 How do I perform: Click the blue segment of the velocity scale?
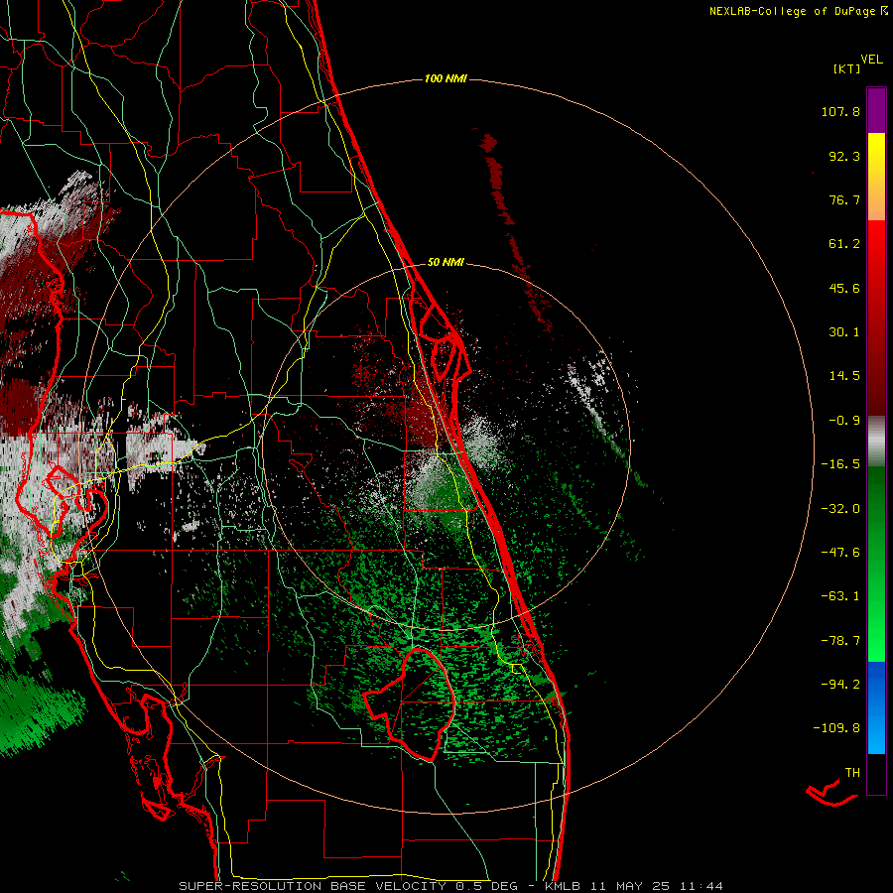point(876,707)
